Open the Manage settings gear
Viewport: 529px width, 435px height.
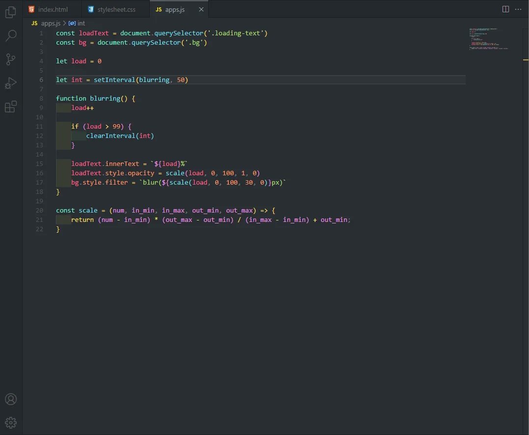point(11,423)
